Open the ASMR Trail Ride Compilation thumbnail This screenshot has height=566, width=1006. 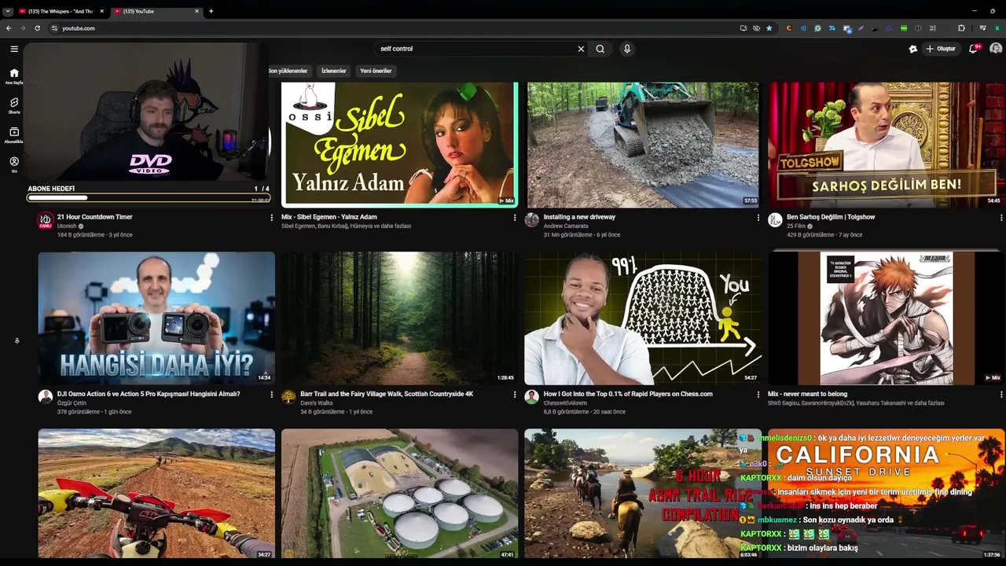pos(643,494)
